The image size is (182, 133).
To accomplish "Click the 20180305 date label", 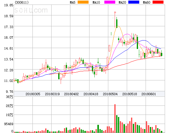I will [33, 94].
